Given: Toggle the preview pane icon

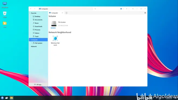Looking at the screenshot, I should [145, 13].
